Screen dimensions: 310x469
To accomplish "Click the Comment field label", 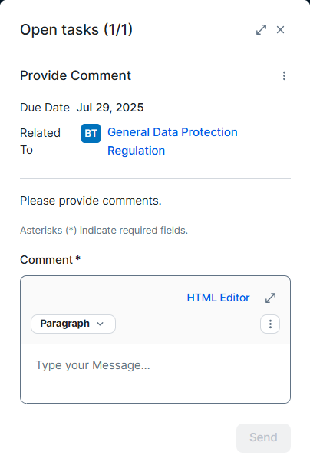I will click(50, 260).
